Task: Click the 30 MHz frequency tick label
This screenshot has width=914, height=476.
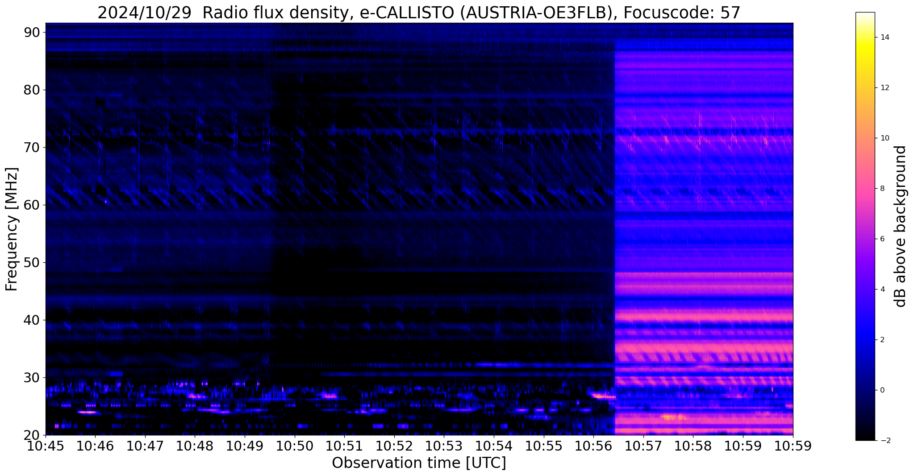Action: click(32, 377)
